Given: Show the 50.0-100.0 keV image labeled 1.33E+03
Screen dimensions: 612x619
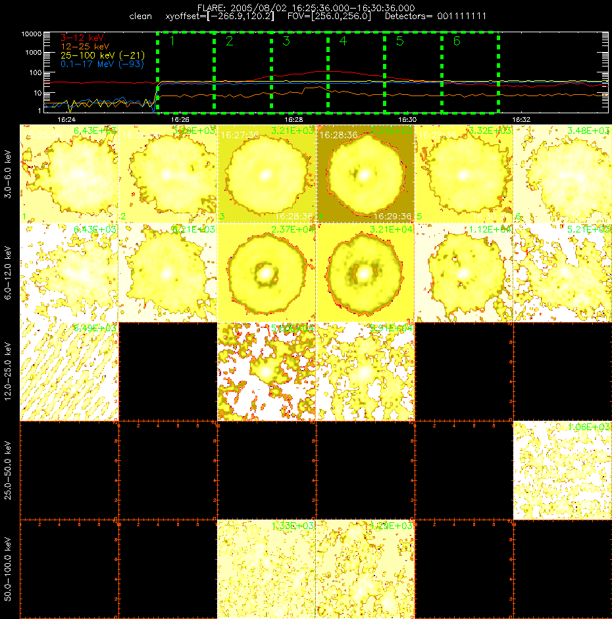Looking at the screenshot, I should [267, 569].
